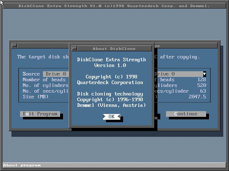Click the Exit Program button
Image resolution: width=229 pixels, height=171 pixels.
(x=40, y=114)
